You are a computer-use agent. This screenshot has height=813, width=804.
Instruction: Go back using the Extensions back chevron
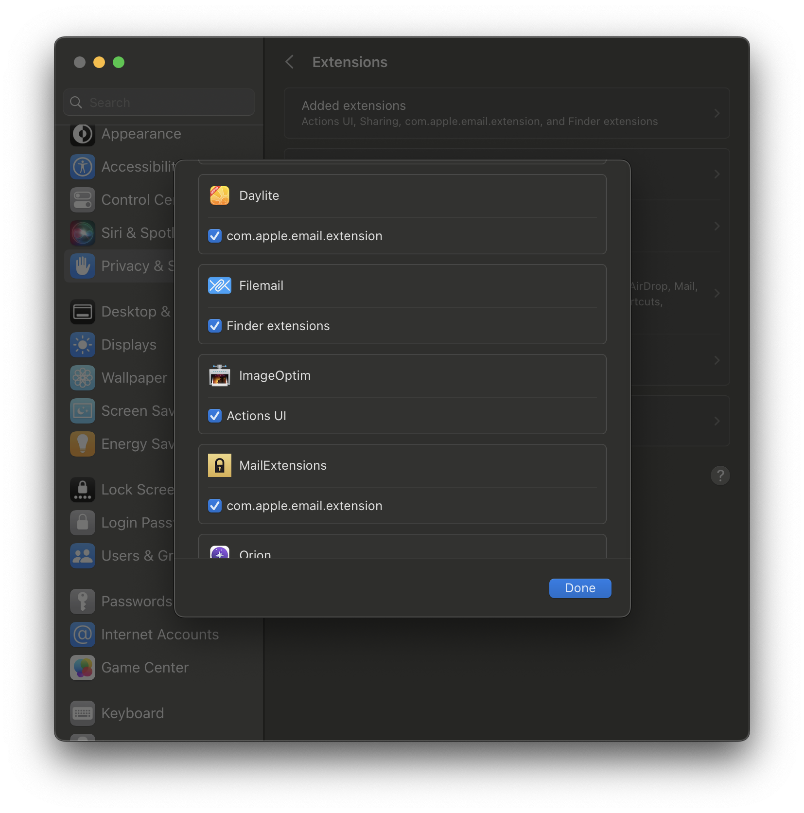click(x=290, y=62)
